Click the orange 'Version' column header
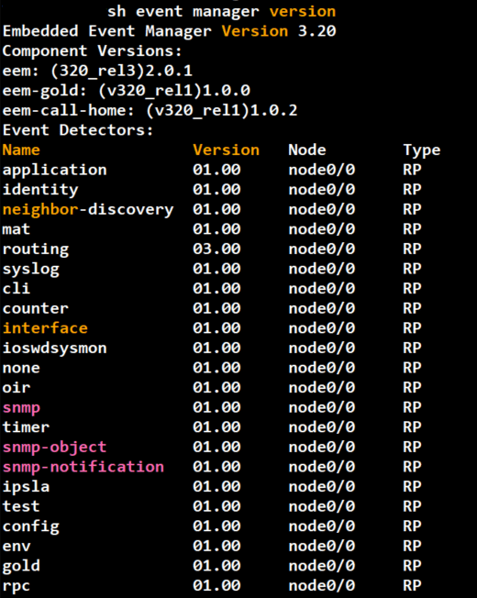The height and width of the screenshot is (598, 477). 226,149
